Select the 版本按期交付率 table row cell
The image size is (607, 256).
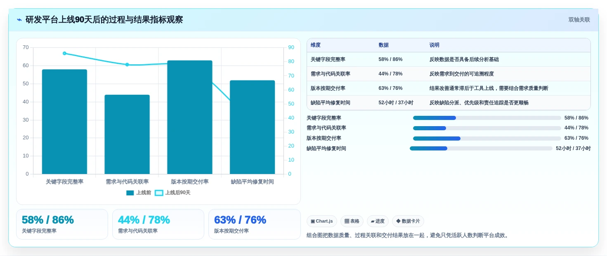(328, 88)
